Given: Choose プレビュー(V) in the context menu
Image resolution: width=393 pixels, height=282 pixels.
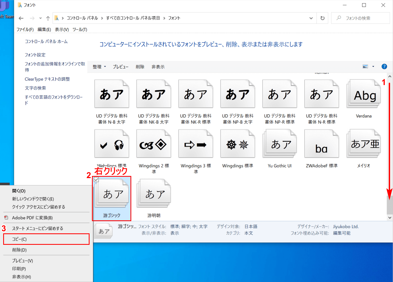Looking at the screenshot, I should click(46, 261).
